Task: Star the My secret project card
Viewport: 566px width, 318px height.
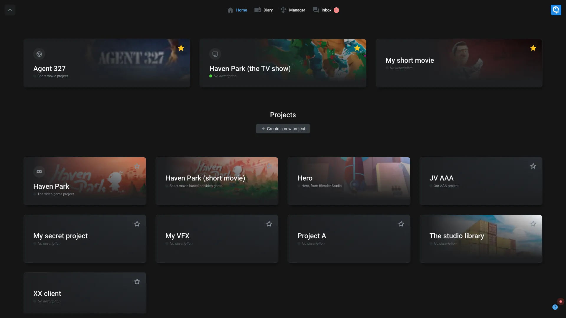Action: (137, 224)
